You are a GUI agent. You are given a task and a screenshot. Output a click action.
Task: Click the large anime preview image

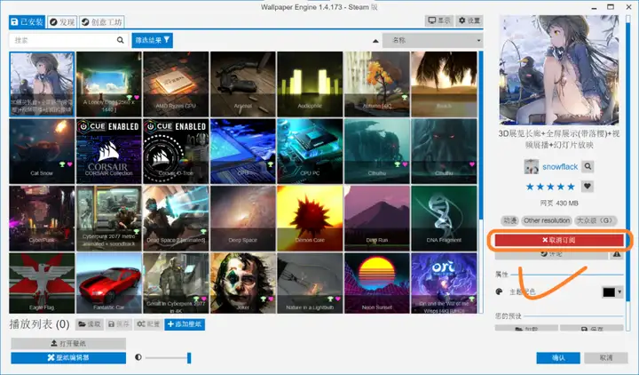[x=559, y=70]
